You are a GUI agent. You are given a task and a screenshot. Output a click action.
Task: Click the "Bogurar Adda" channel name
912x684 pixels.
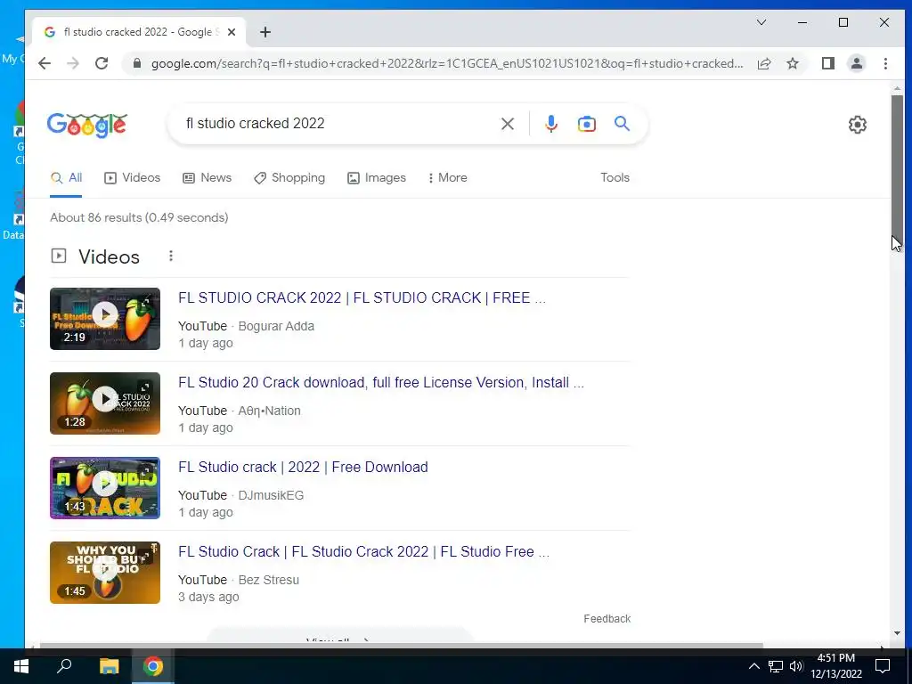(276, 326)
